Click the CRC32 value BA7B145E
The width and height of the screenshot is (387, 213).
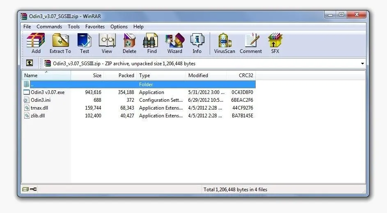click(243, 115)
